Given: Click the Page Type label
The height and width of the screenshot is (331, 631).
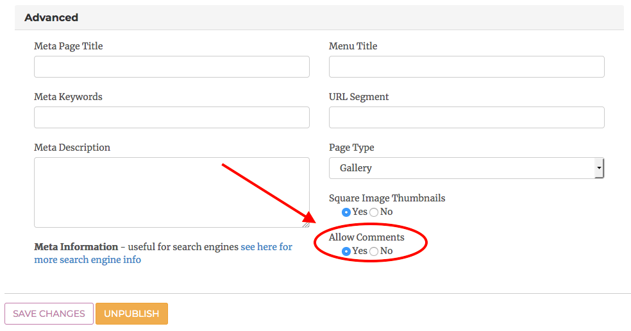Looking at the screenshot, I should (351, 148).
